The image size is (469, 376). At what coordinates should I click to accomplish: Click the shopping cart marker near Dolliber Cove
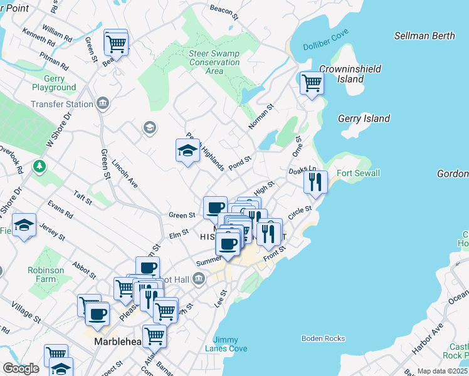coord(312,83)
